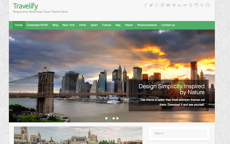Open the Facebook social icon
This screenshot has height=144, width=230.
pyautogui.click(x=145, y=5)
